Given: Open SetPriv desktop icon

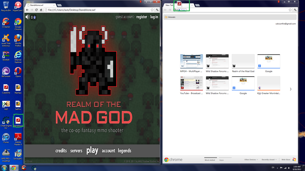Looking at the screenshot, I should pyautogui.click(x=18, y=105).
